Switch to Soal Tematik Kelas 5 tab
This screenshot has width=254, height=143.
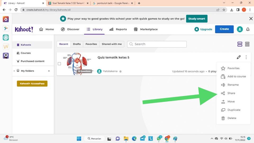(x=68, y=3)
